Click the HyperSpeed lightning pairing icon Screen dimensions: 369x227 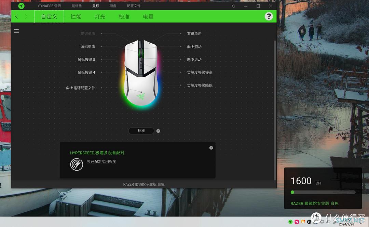coord(77,164)
